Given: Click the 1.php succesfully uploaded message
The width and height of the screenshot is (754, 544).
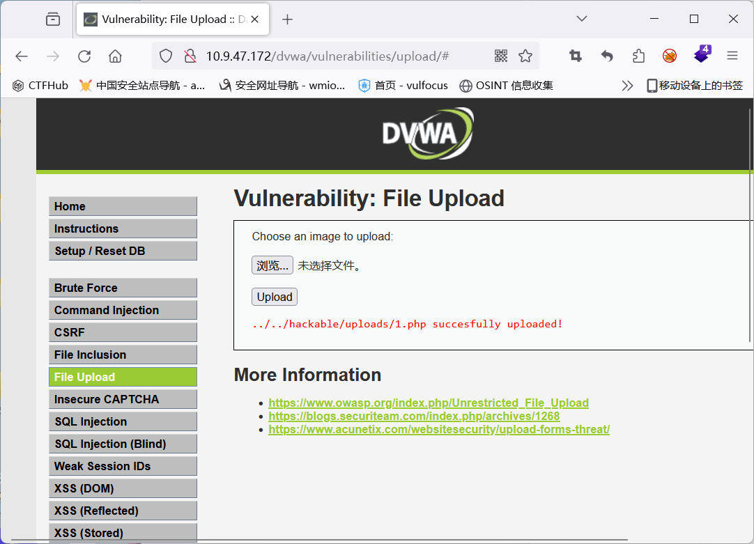Looking at the screenshot, I should click(x=407, y=324).
